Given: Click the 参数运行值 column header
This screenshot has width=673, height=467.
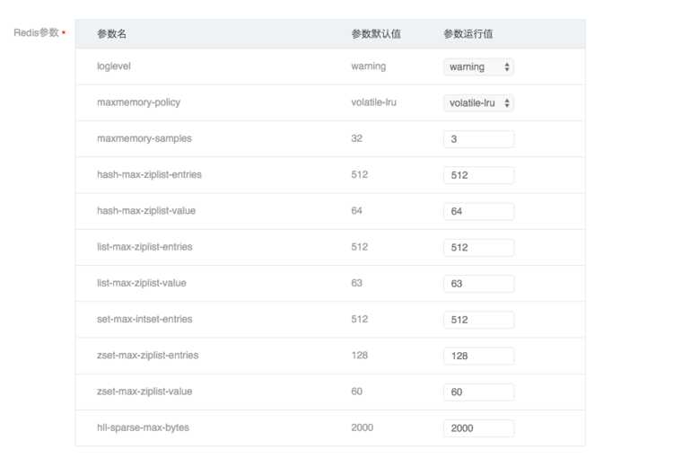Looking at the screenshot, I should 468,34.
